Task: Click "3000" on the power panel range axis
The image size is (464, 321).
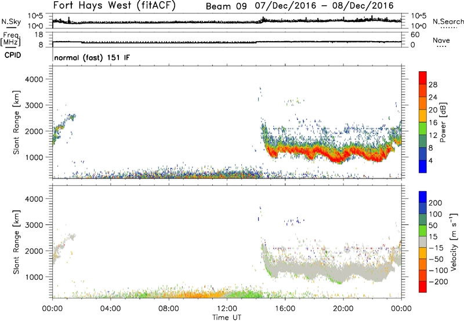Action: [34, 105]
